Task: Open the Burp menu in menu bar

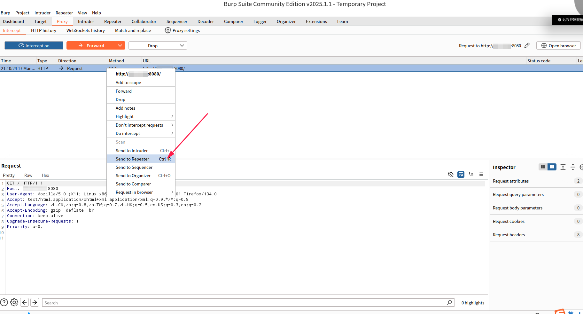Action: pos(5,13)
